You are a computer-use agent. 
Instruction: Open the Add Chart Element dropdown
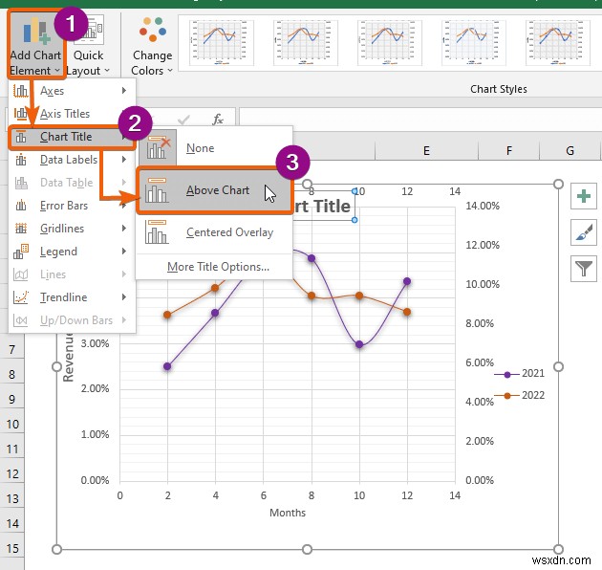click(36, 45)
